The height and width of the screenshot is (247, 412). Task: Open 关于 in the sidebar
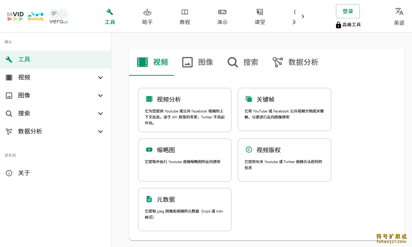coord(55,173)
